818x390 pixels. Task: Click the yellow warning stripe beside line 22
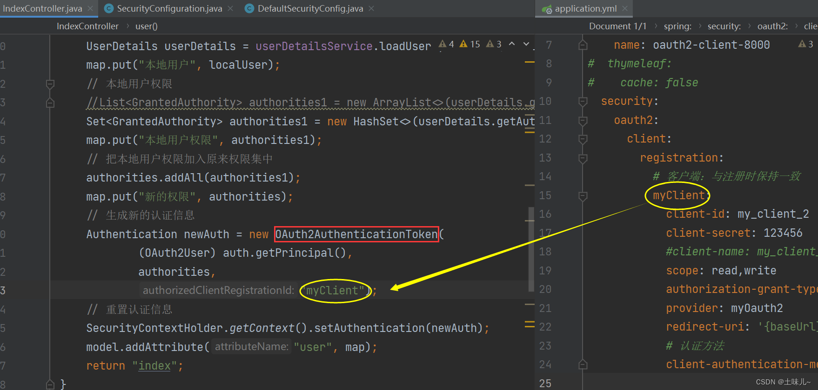(530, 324)
